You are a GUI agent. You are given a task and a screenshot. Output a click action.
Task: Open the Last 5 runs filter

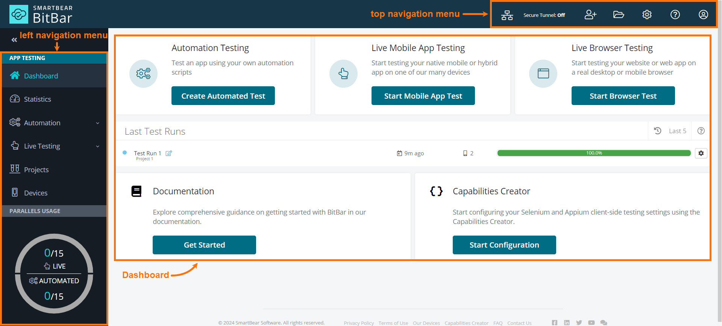pyautogui.click(x=672, y=131)
